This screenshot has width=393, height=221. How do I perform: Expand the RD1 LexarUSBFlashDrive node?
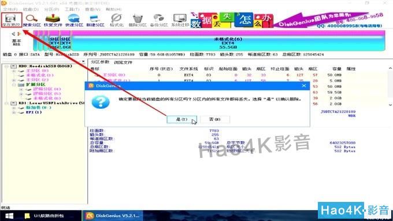(7, 103)
